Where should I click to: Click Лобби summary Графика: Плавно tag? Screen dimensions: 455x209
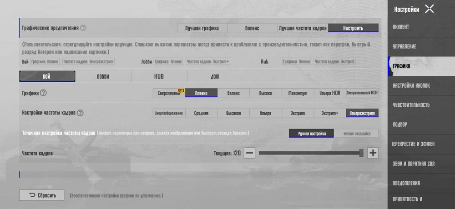[168, 62]
